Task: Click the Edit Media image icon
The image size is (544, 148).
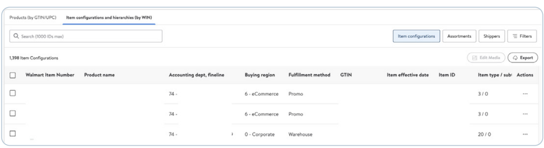Action: click(475, 58)
